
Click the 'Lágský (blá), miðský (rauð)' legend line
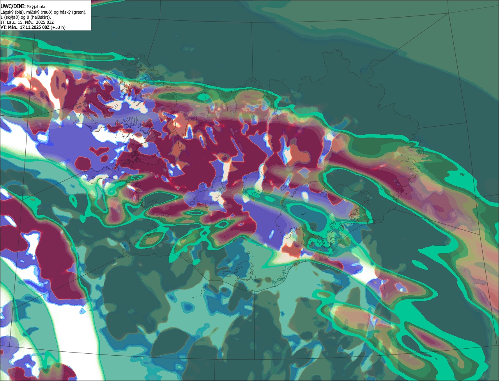pos(43,12)
